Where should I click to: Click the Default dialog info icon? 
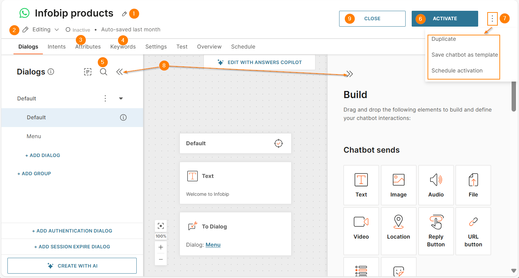[123, 117]
